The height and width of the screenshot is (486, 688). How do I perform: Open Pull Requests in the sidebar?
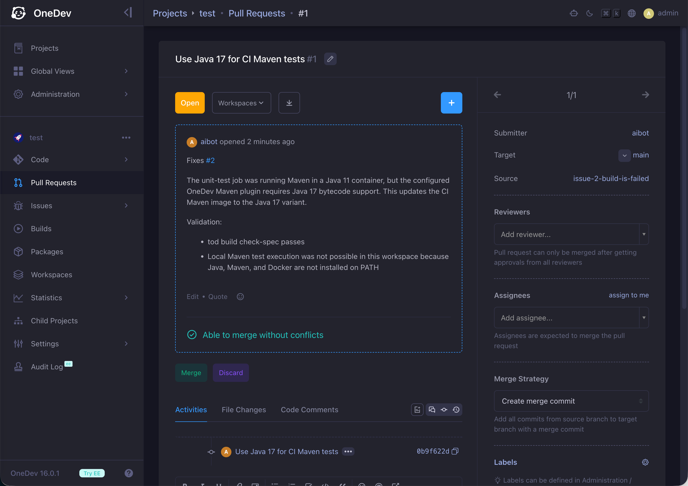(72, 183)
